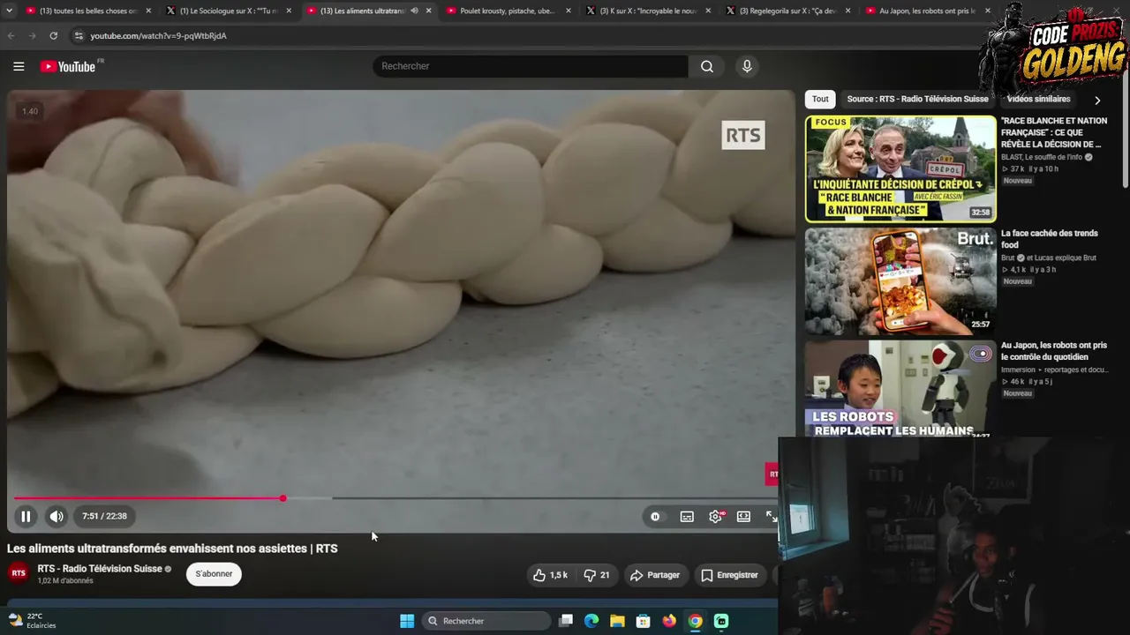Subscribe with the S'abonner button
Image resolution: width=1130 pixels, height=635 pixels.
pyautogui.click(x=214, y=574)
